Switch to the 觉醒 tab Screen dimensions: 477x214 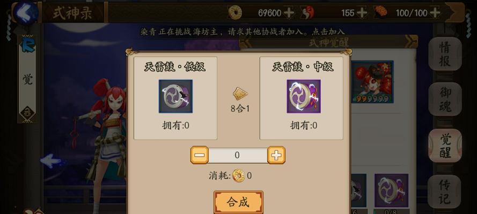445,146
